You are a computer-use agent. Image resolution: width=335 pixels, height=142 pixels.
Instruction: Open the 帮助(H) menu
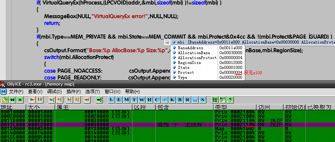pos(132,92)
